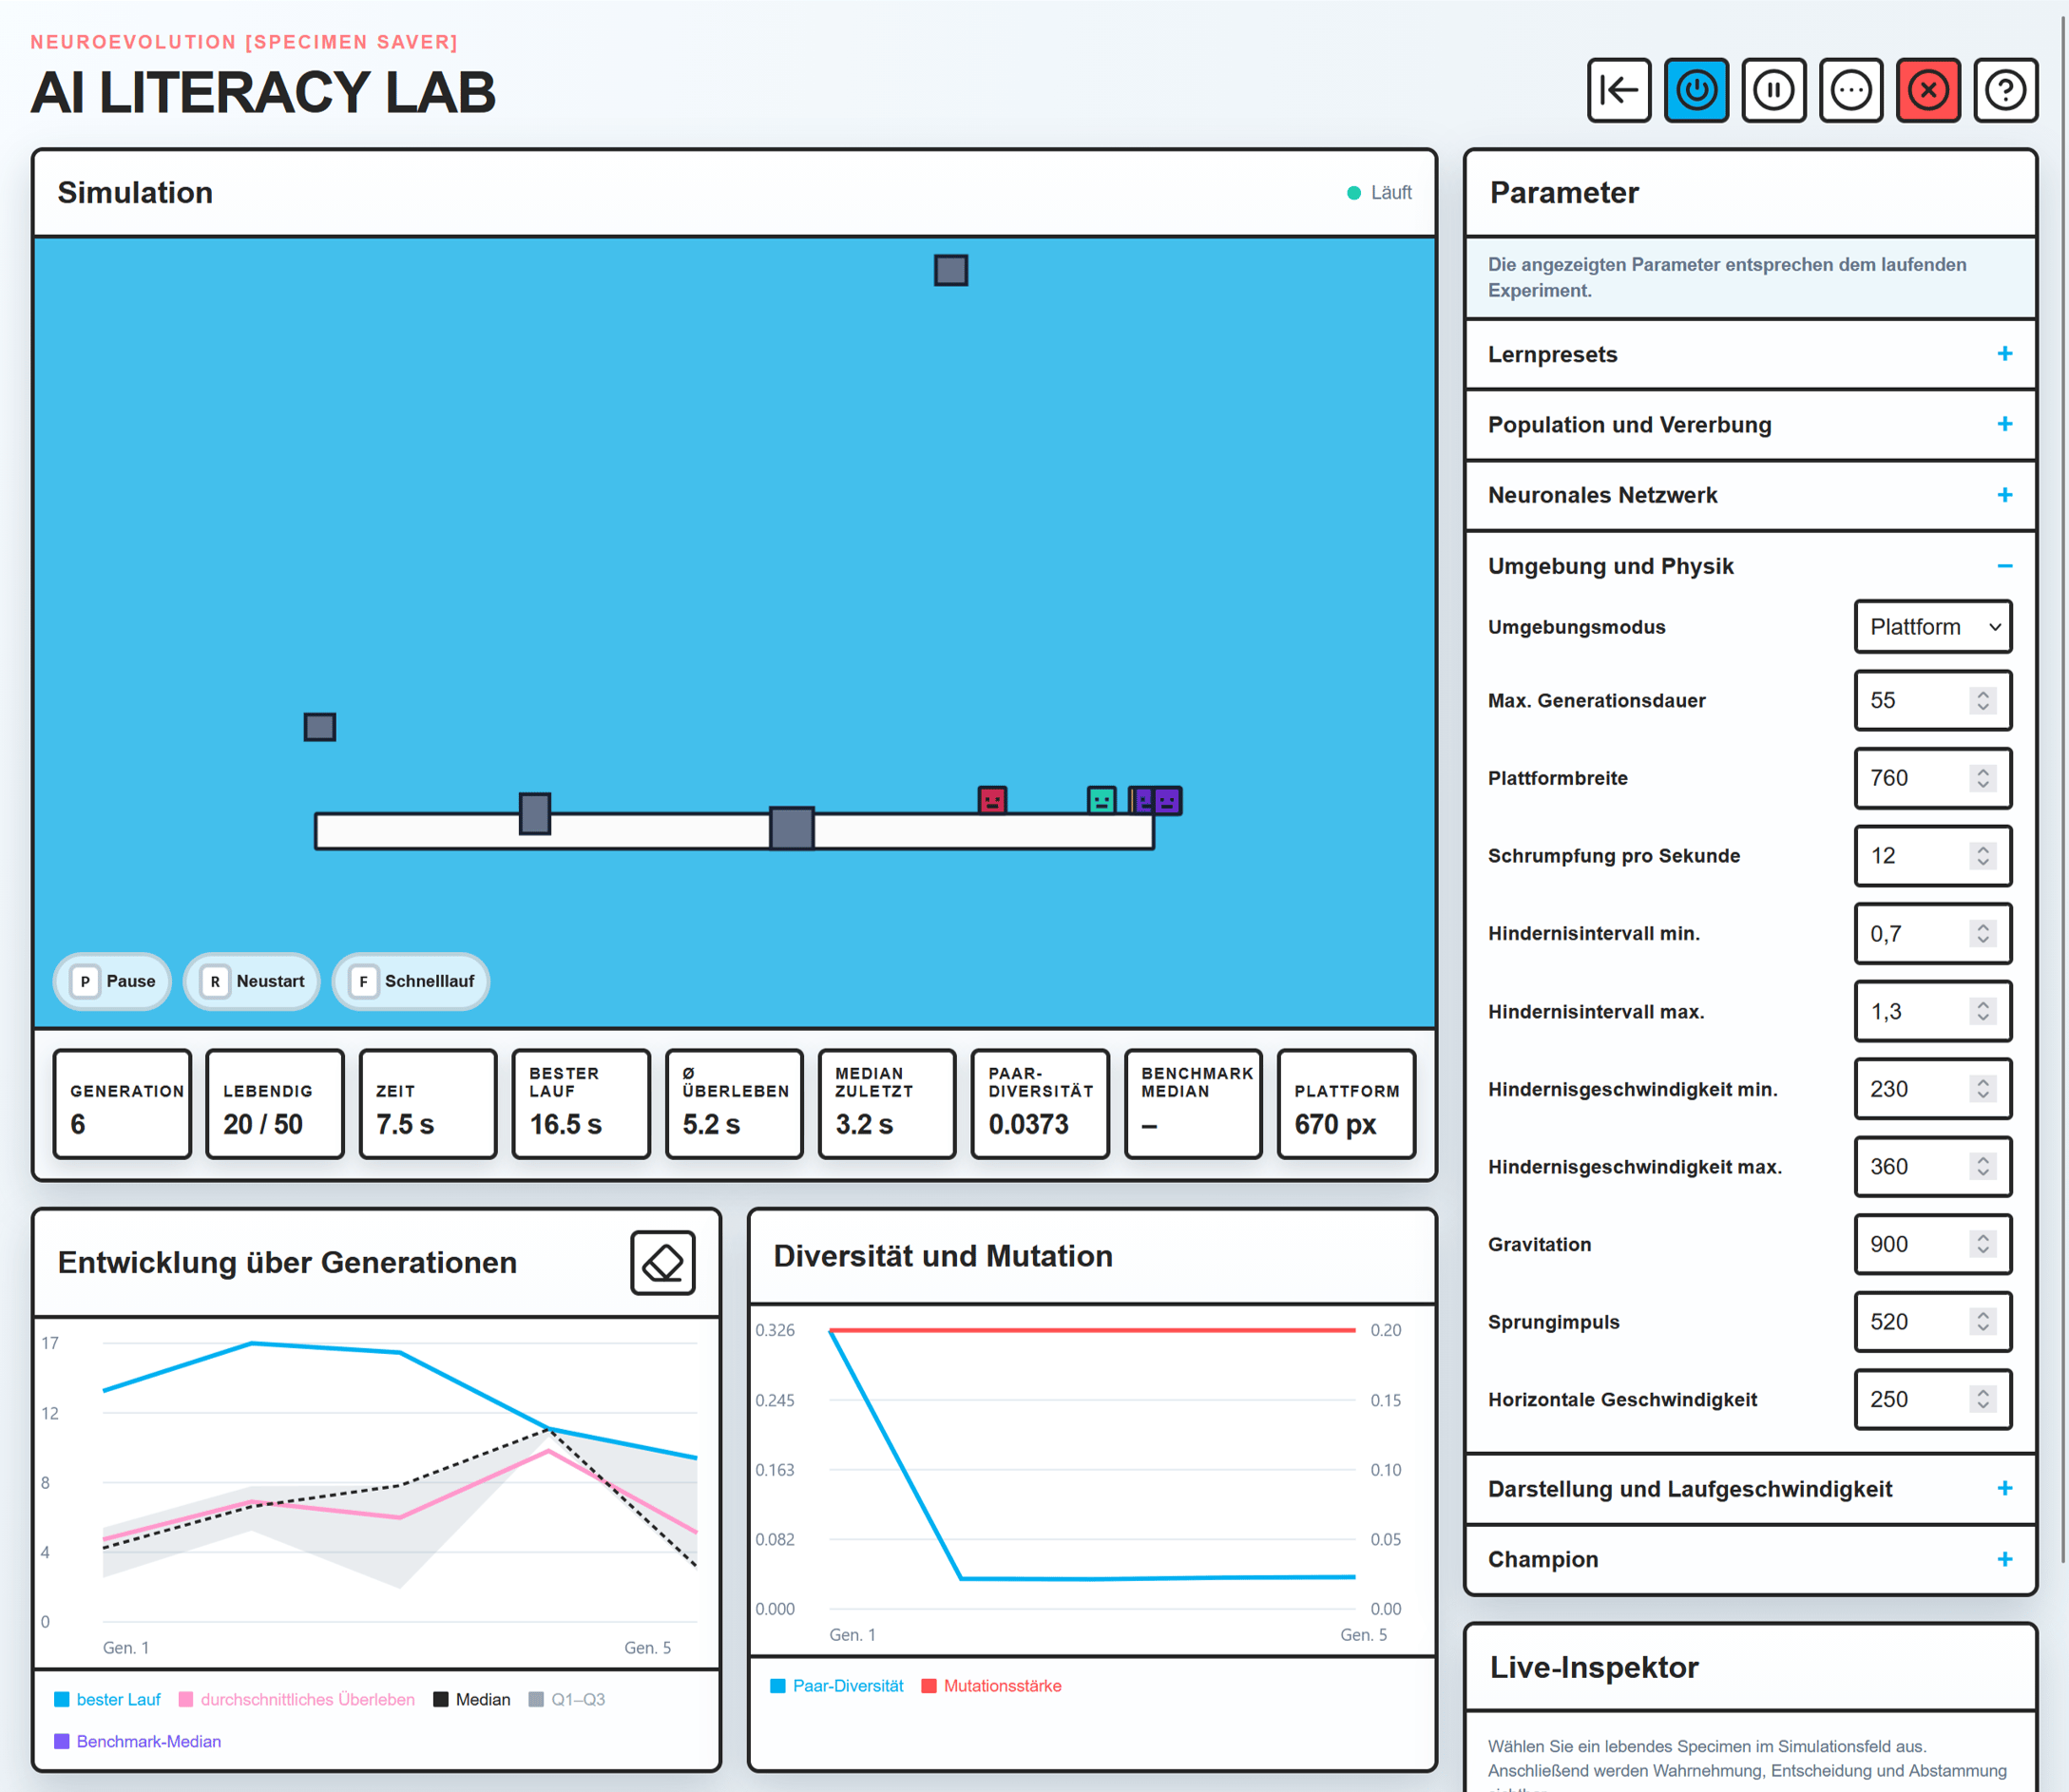Image resolution: width=2069 pixels, height=1792 pixels.
Task: Click the Plattformbreite input field
Action: 1933,778
